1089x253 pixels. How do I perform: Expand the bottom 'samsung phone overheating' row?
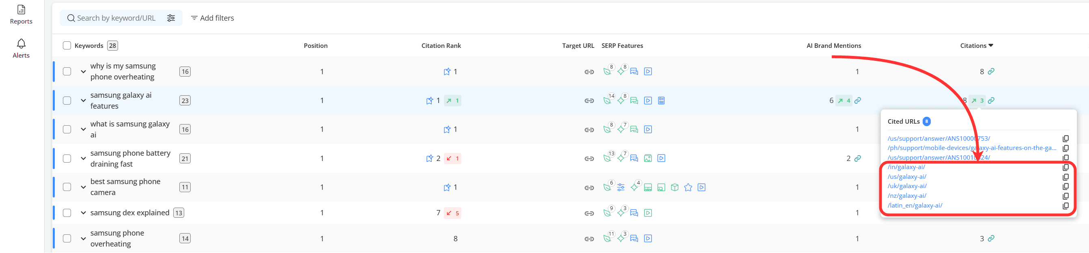pyautogui.click(x=83, y=239)
